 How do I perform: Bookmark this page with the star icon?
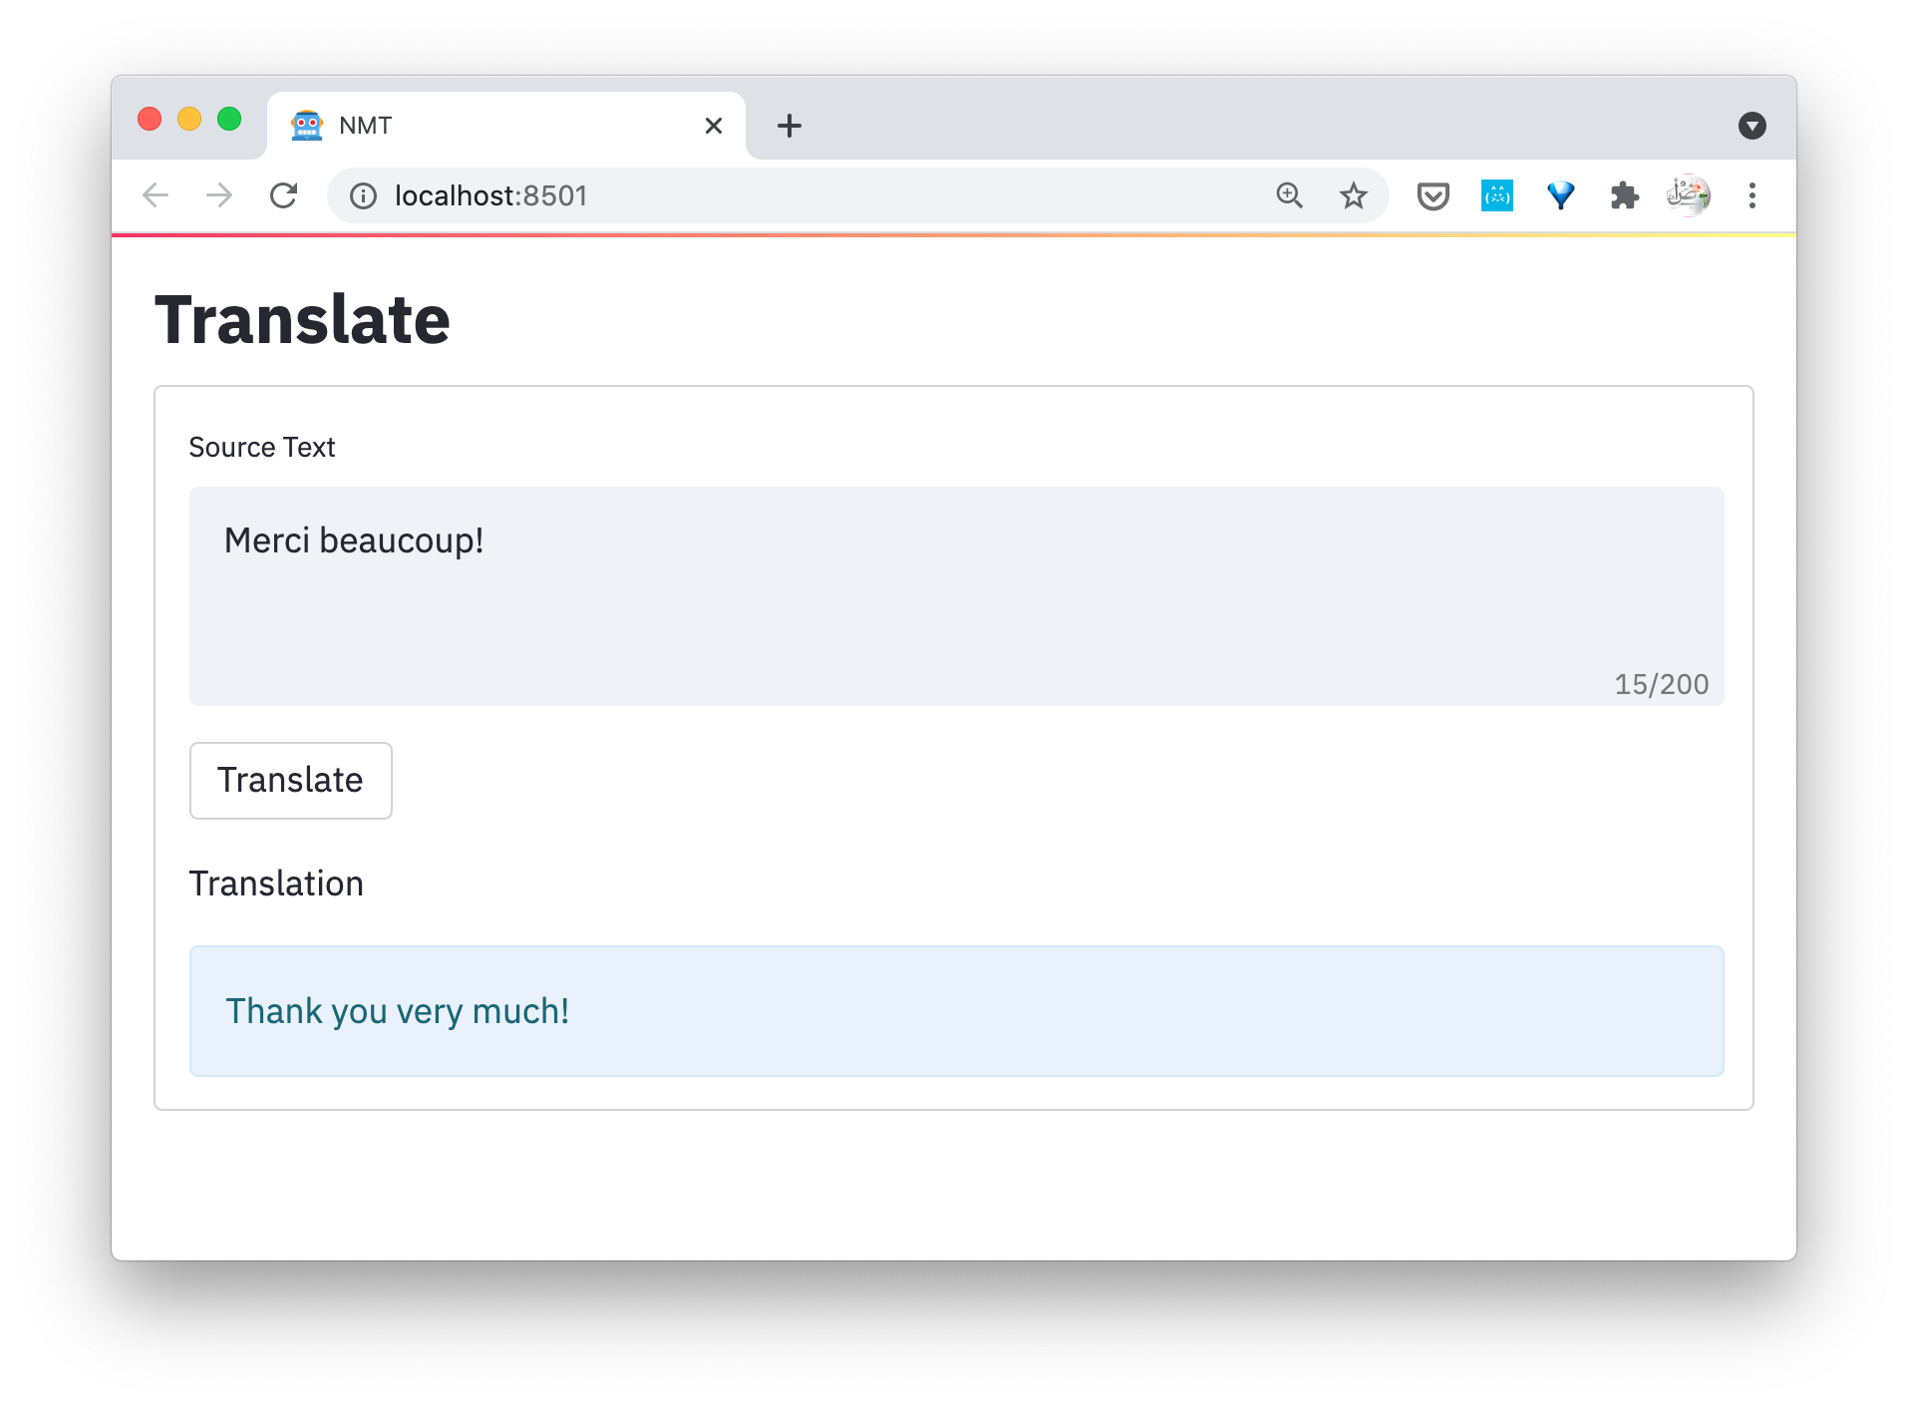[x=1354, y=195]
